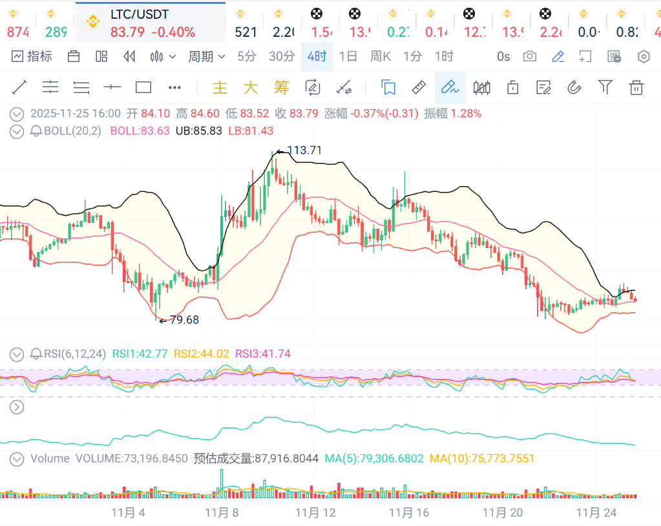Screen dimensions: 661x526
Task: Open the 指标 indicators button
Action: [x=32, y=57]
